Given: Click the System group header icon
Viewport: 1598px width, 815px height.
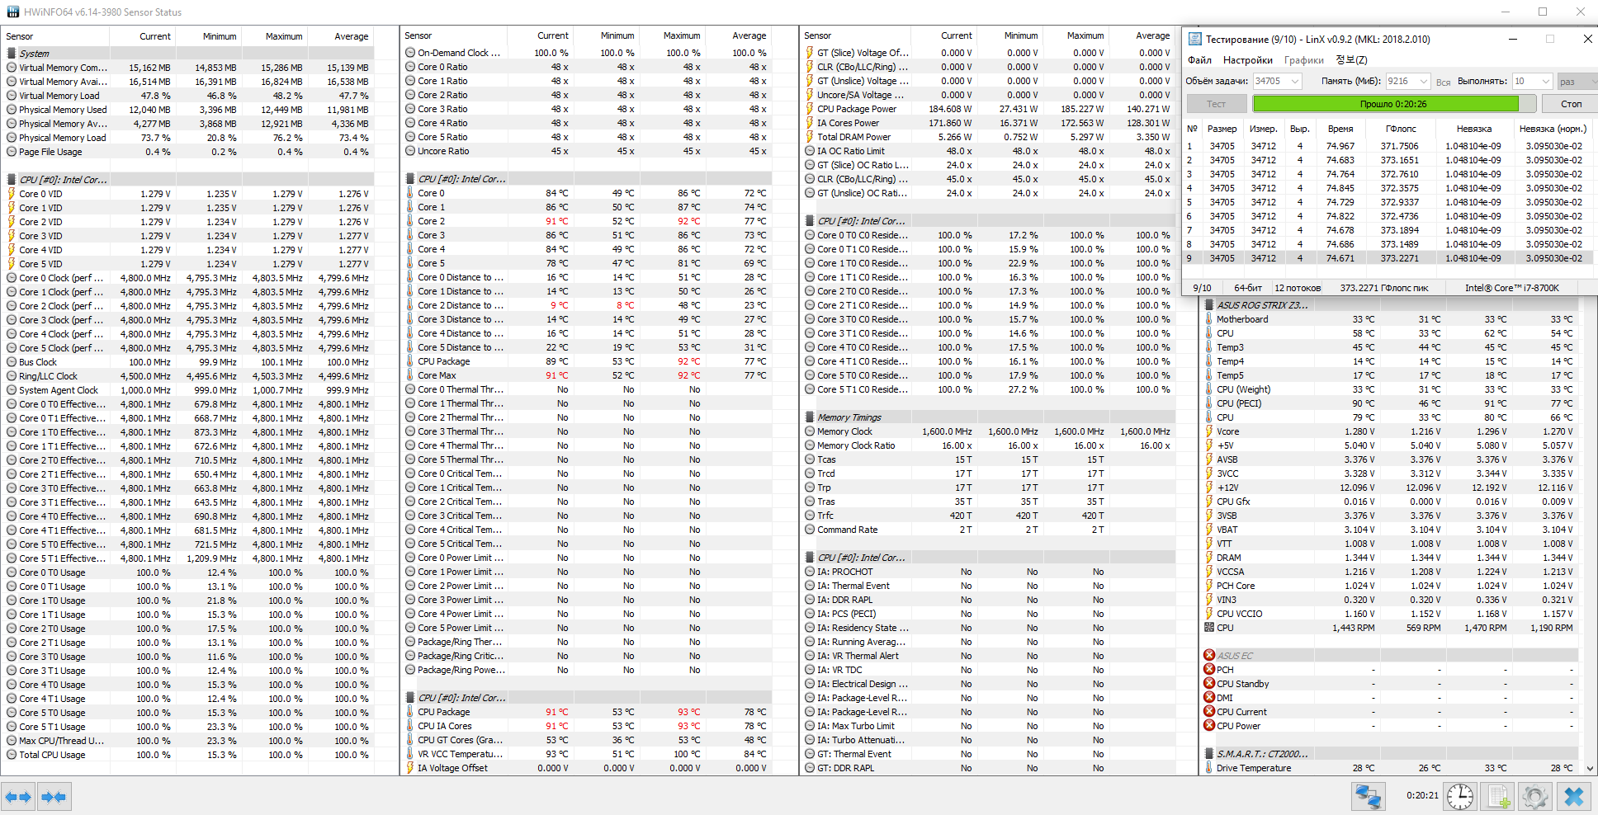Looking at the screenshot, I should click(12, 53).
